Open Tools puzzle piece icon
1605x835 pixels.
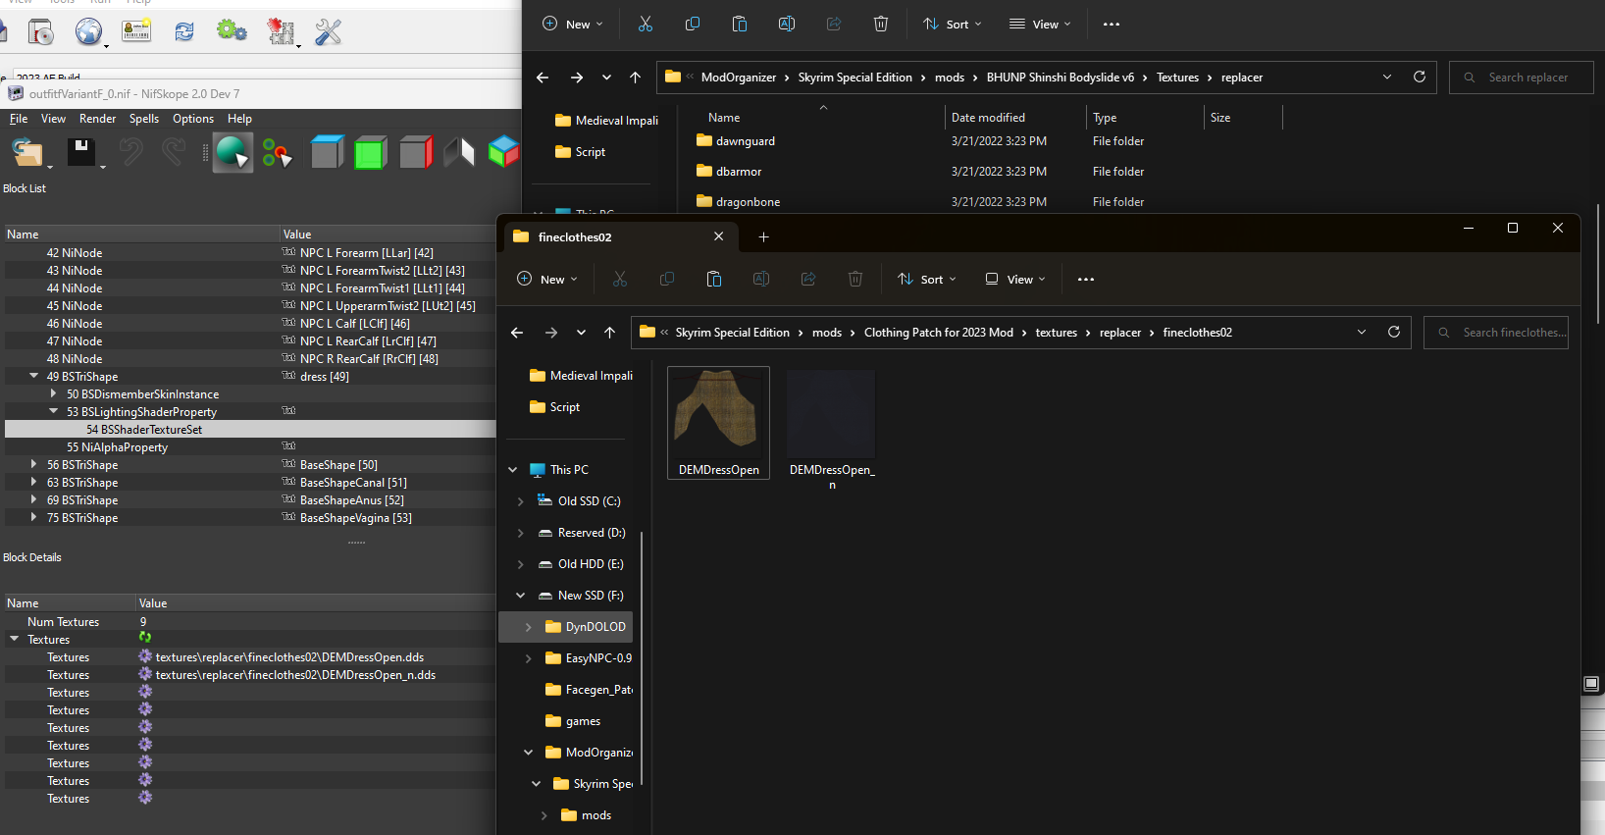[281, 32]
